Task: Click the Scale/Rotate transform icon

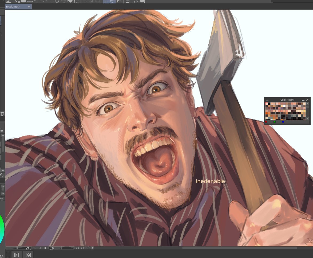Action: pyautogui.click(x=76, y=1)
